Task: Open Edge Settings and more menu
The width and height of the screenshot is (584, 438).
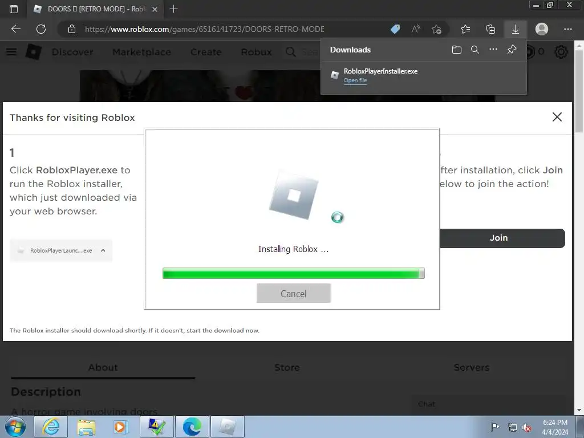Action: [x=567, y=29]
